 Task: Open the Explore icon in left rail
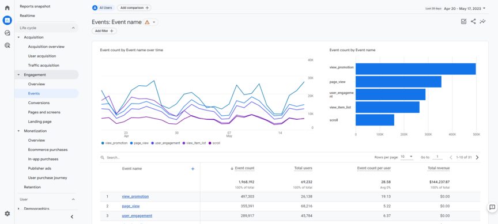click(x=7, y=33)
